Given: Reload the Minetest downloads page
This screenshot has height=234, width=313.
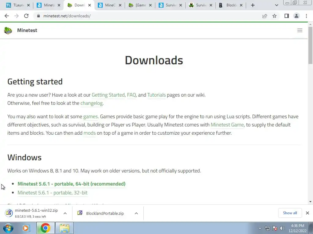Looking at the screenshot, I should pyautogui.click(x=26, y=16).
